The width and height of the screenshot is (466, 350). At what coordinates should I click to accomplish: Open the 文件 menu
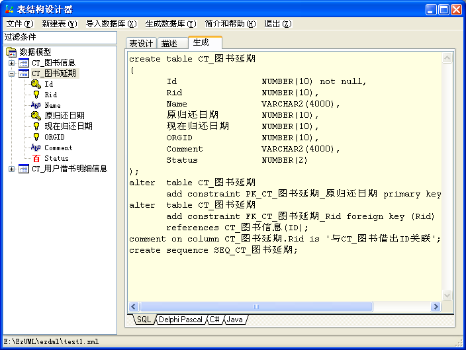click(x=19, y=24)
